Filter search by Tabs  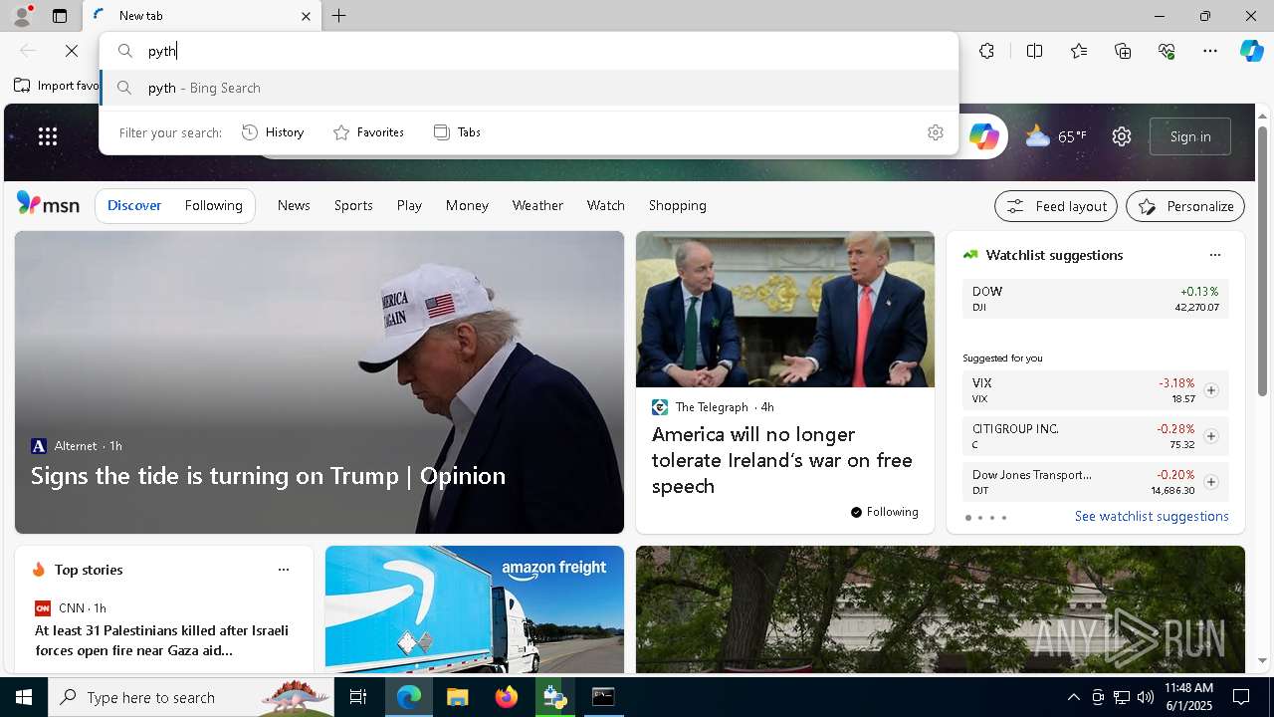[457, 132]
